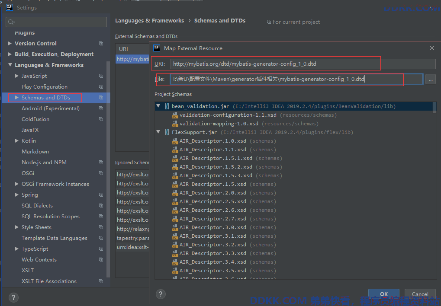Click the jar icon beside bean_validation.jar
The image size is (441, 306).
(x=167, y=106)
